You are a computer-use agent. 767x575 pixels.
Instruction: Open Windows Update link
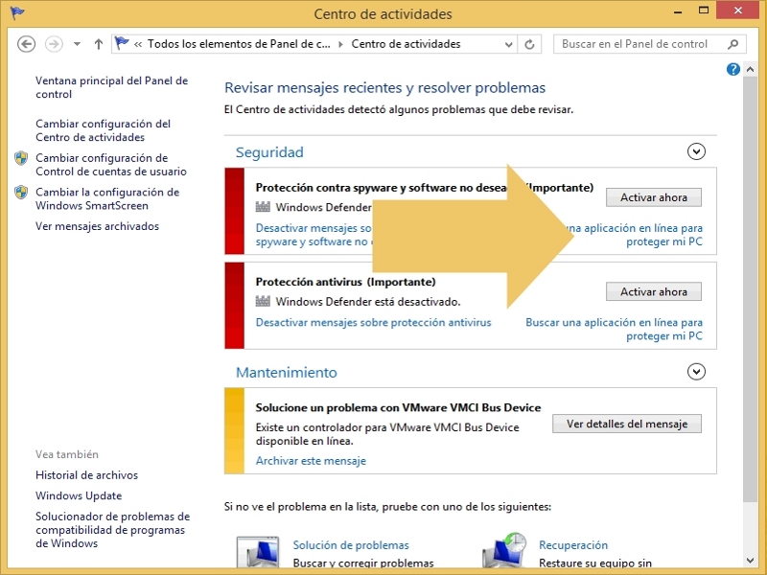79,495
